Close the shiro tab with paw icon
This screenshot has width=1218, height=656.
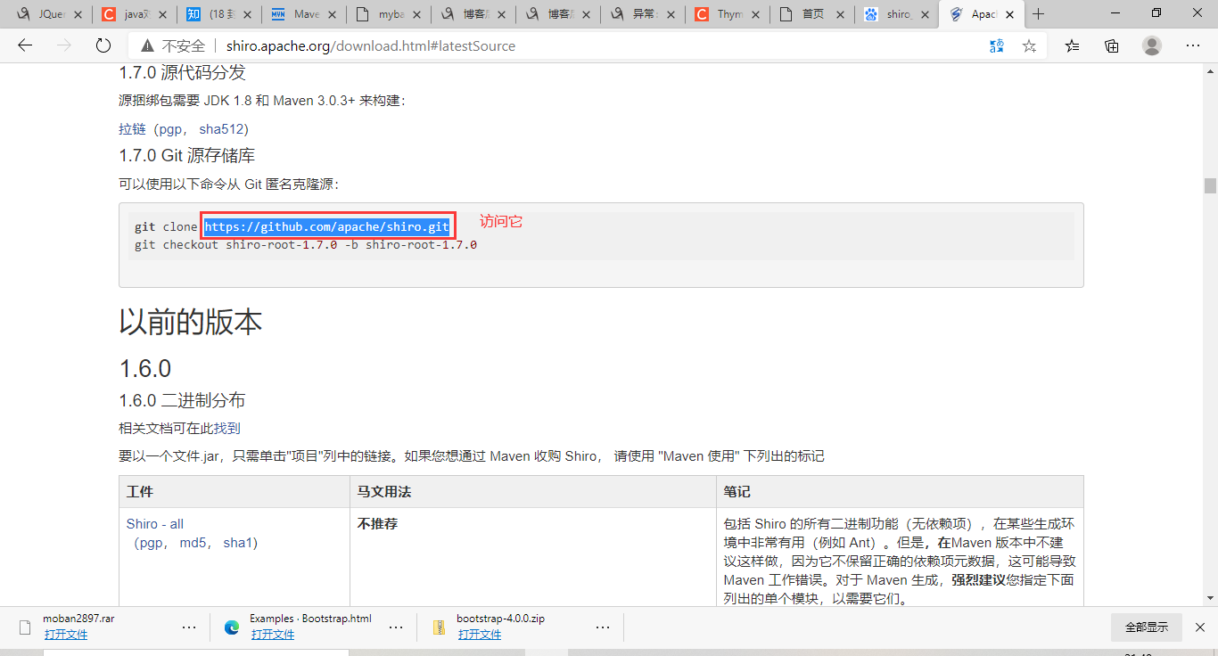click(x=924, y=14)
